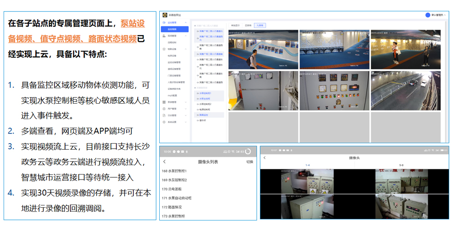Click the 日志管理 document icon
Viewport: 455px width, 230px height.
coord(164,115)
